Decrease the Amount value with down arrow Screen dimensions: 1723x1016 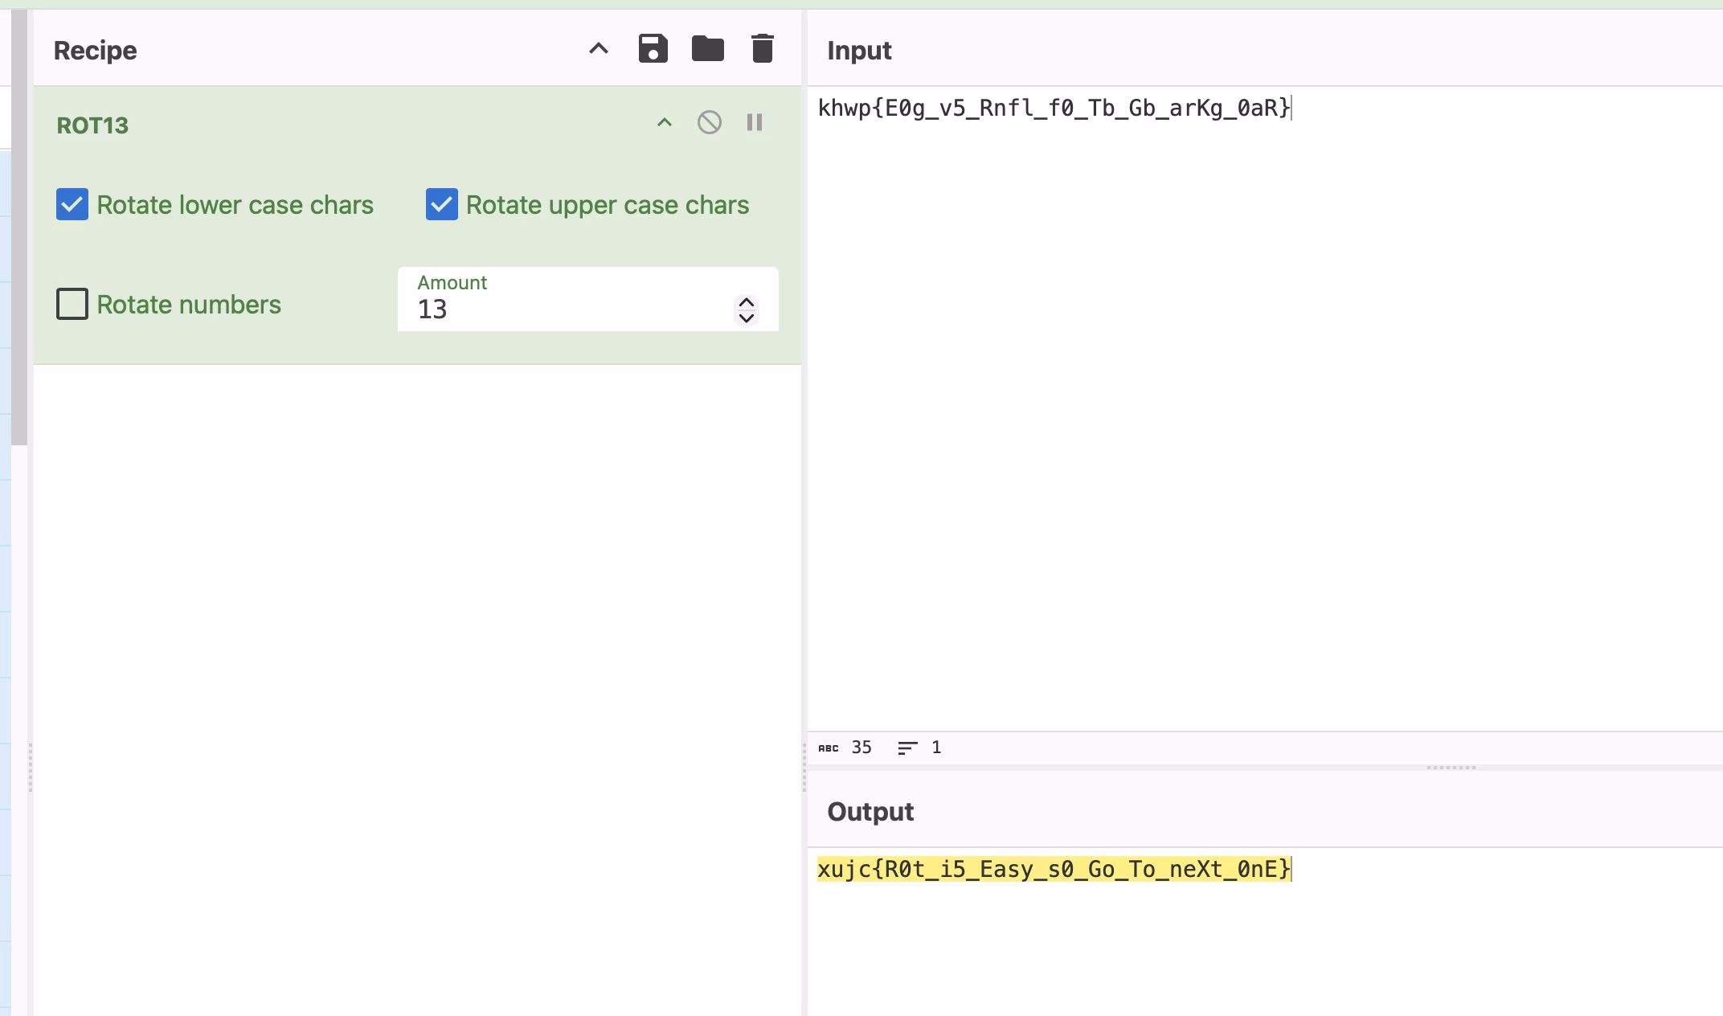[x=746, y=318]
